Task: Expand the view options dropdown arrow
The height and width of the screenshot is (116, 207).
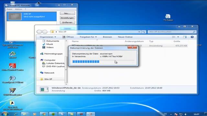Action: click(178, 37)
